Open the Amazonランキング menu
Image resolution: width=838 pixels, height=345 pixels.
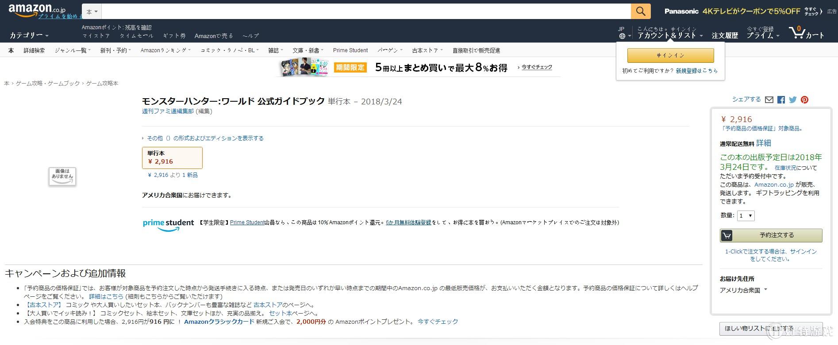[x=165, y=50]
